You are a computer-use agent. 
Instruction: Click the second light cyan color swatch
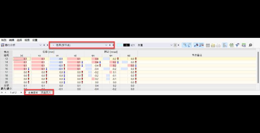pos(122,45)
